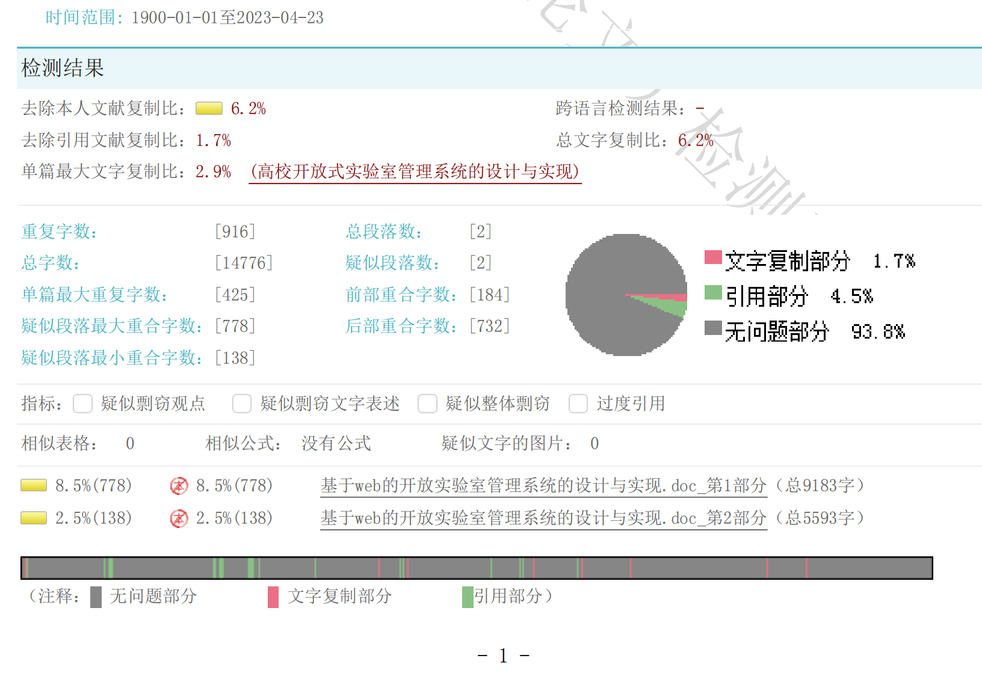Click the red 本 icon beside 2.5%(138)

coord(179,518)
